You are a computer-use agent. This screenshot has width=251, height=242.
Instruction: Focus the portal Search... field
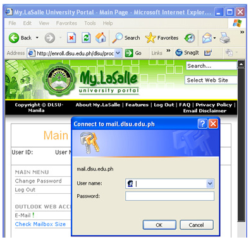tap(211, 66)
